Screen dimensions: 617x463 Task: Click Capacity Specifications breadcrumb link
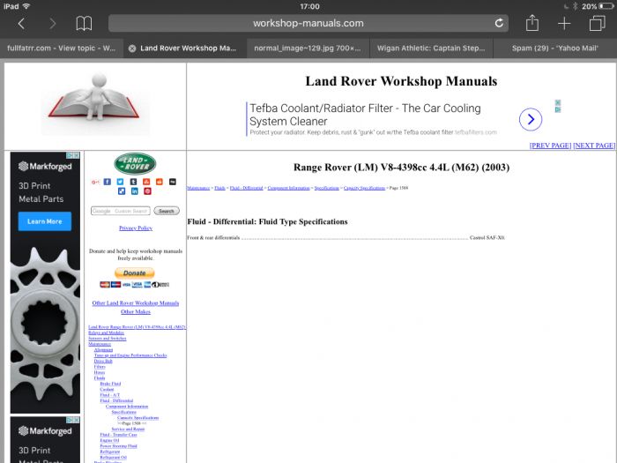pos(364,188)
